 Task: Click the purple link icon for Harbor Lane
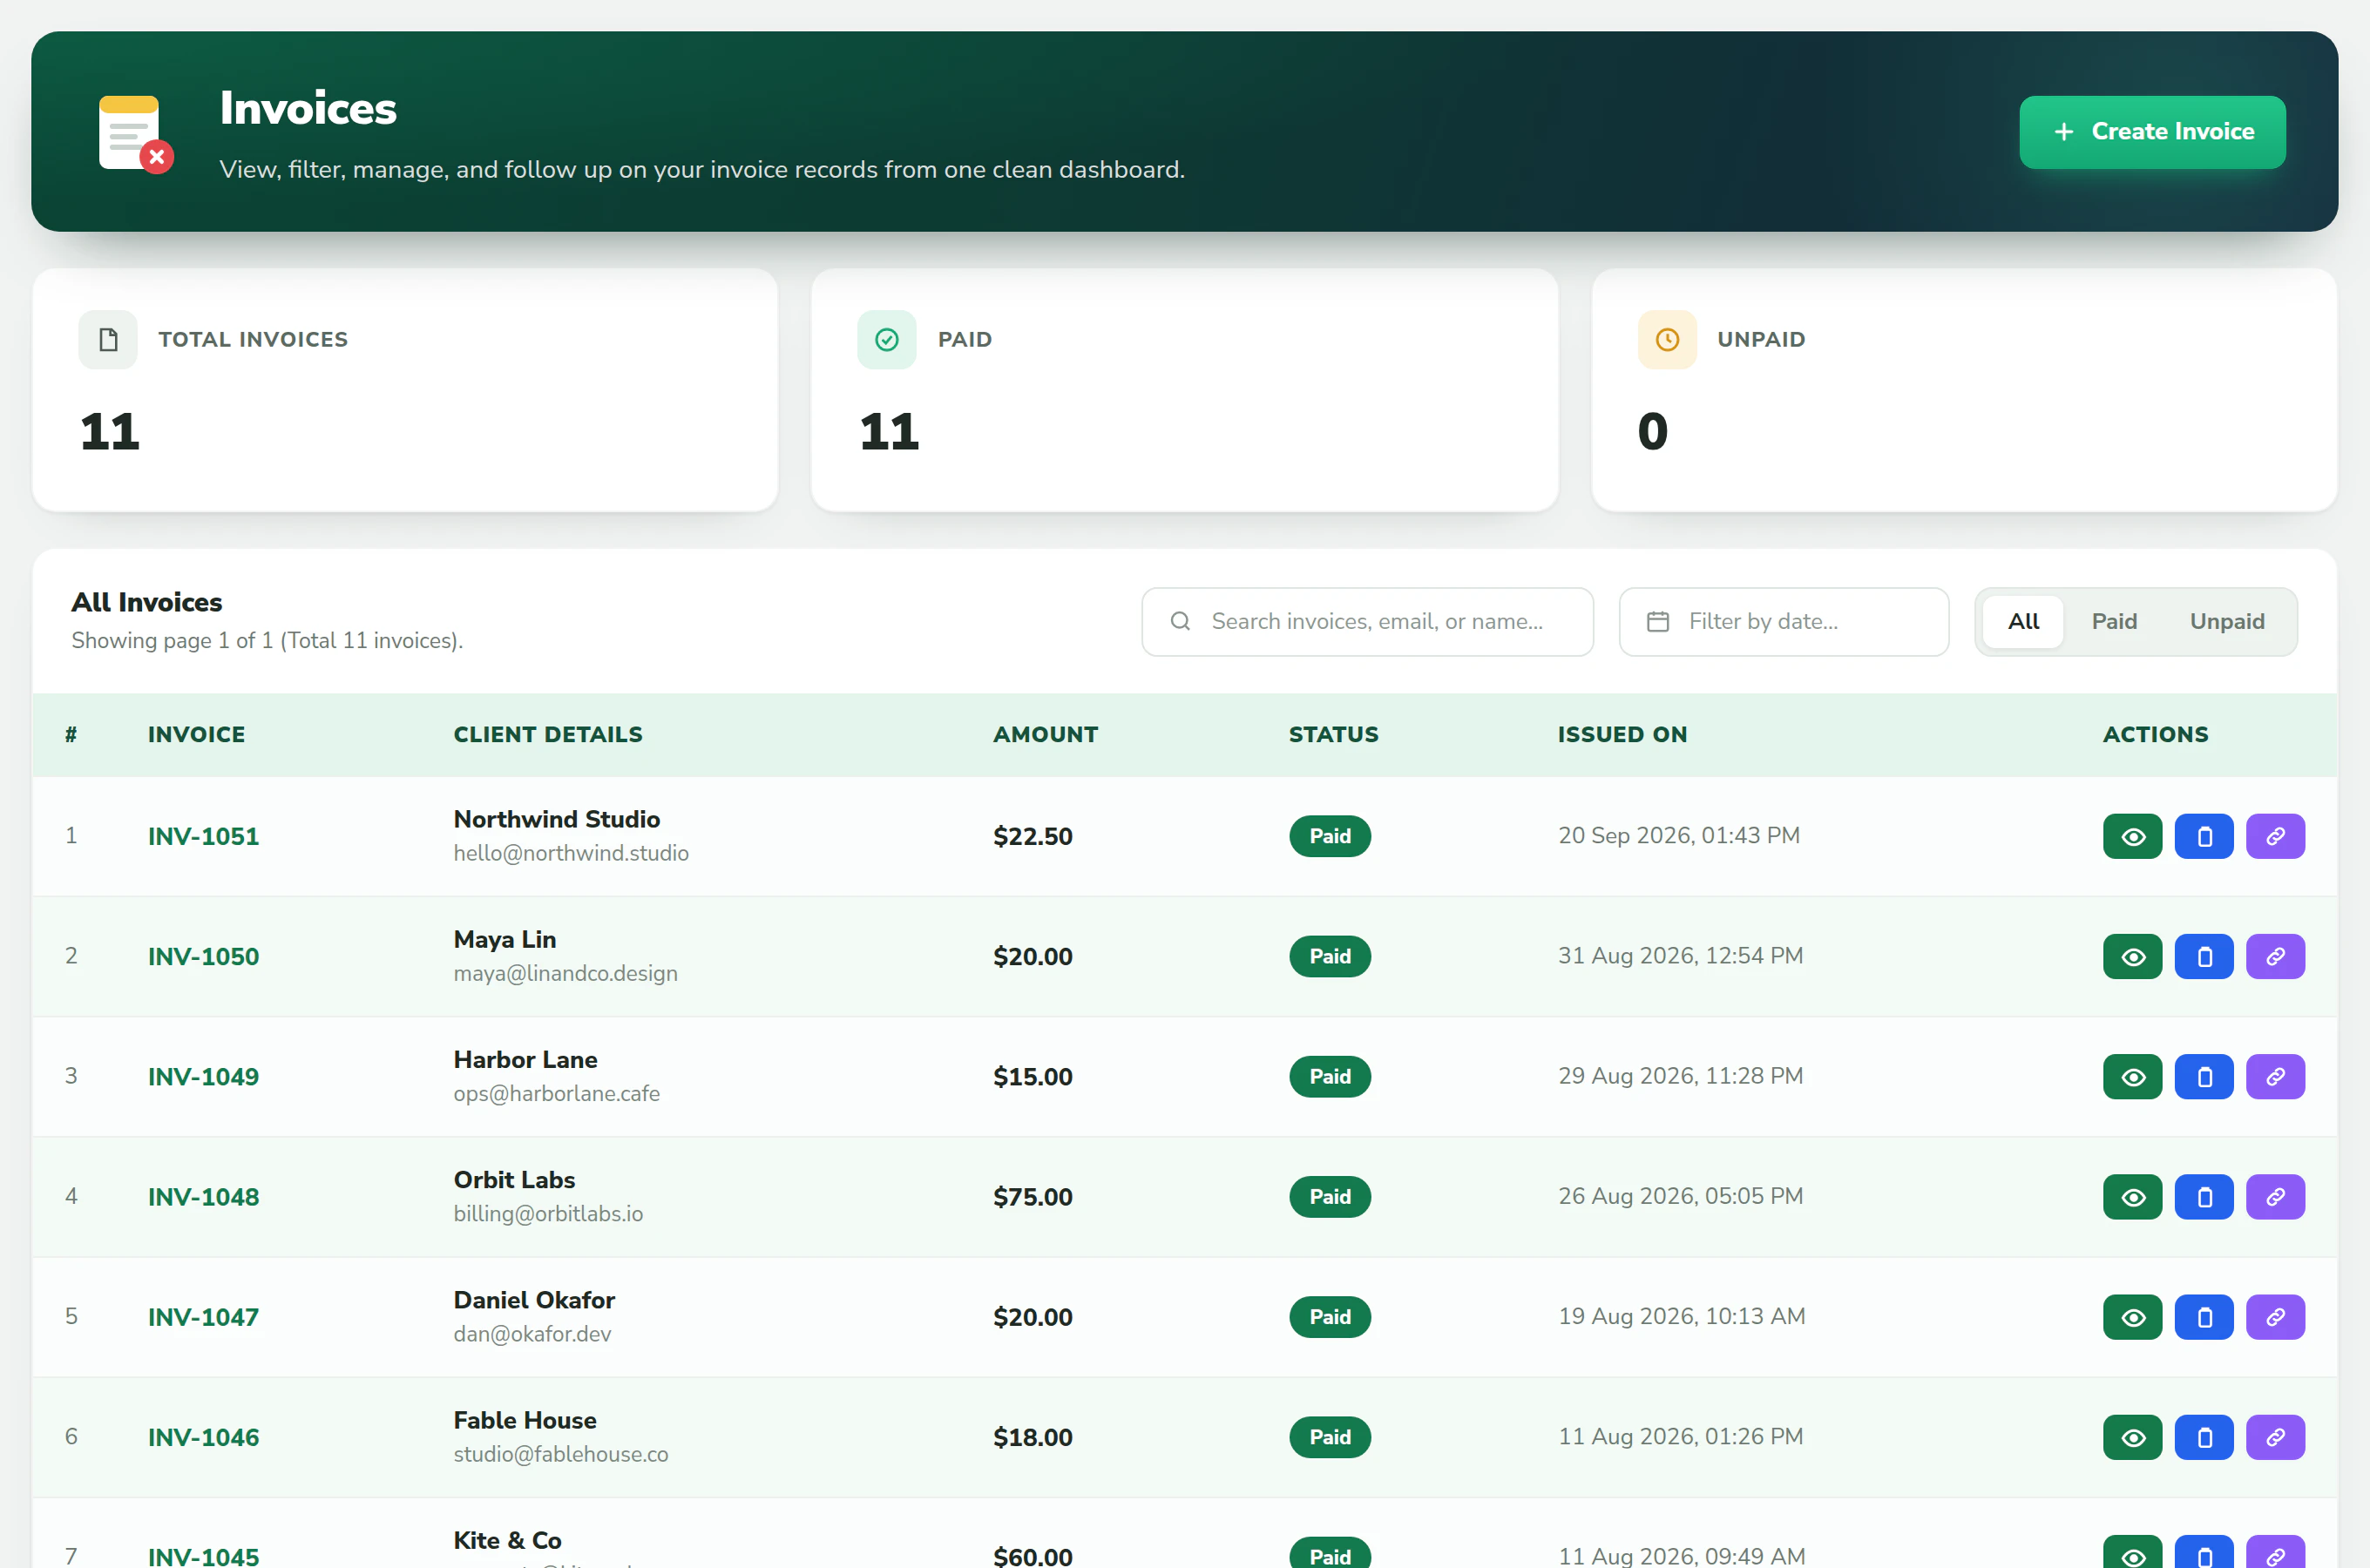[2275, 1076]
